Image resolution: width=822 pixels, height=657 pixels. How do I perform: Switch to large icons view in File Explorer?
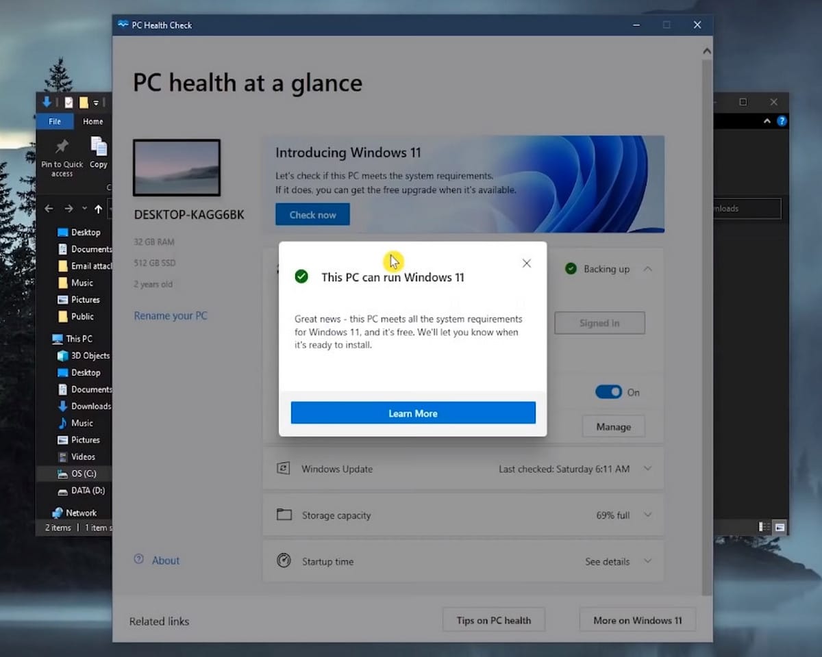780,527
